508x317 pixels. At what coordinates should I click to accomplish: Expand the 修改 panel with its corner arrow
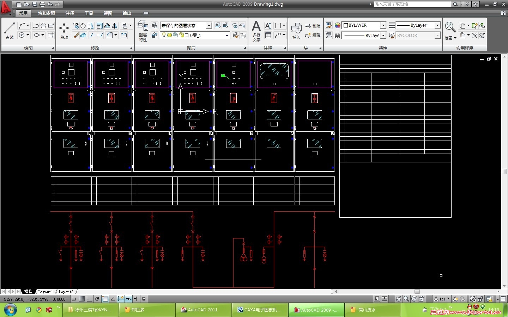click(131, 48)
